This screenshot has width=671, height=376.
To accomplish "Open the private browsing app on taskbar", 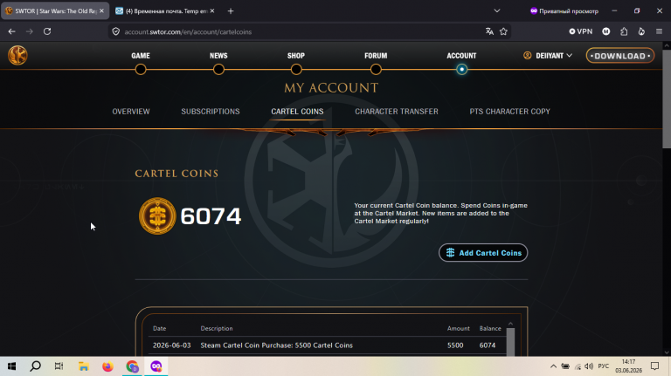I will pos(156,366).
